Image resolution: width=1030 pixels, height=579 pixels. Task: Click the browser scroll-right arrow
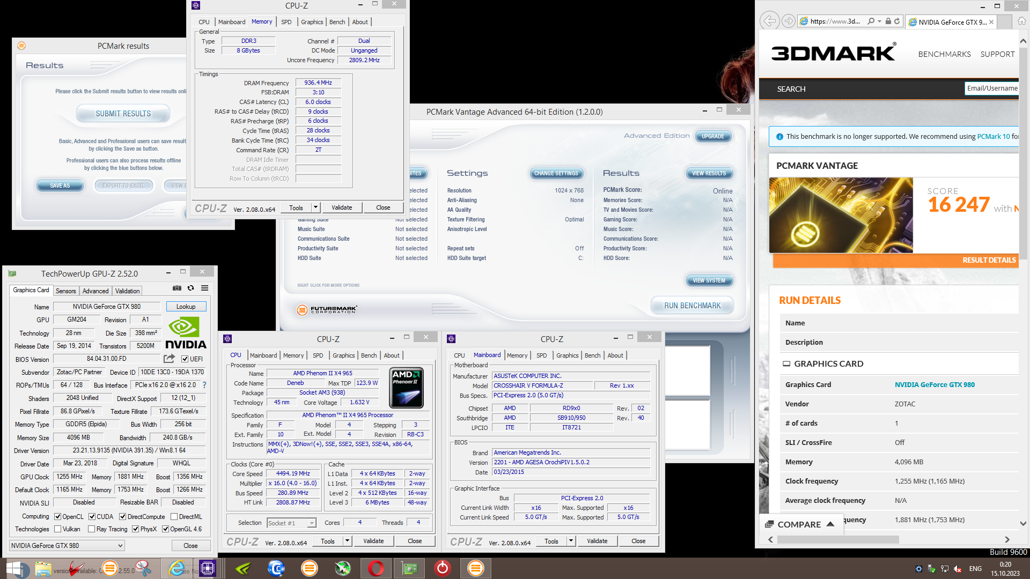(1007, 539)
